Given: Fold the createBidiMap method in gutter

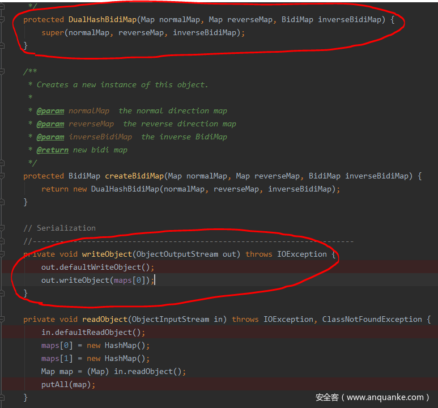Looking at the screenshot, I should click(2, 176).
